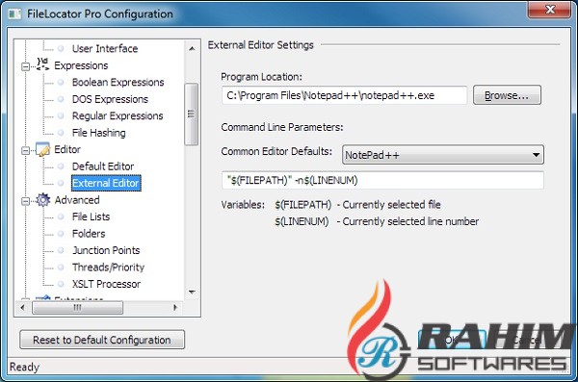
Task: Collapse the Advanced tree node
Action: click(25, 201)
